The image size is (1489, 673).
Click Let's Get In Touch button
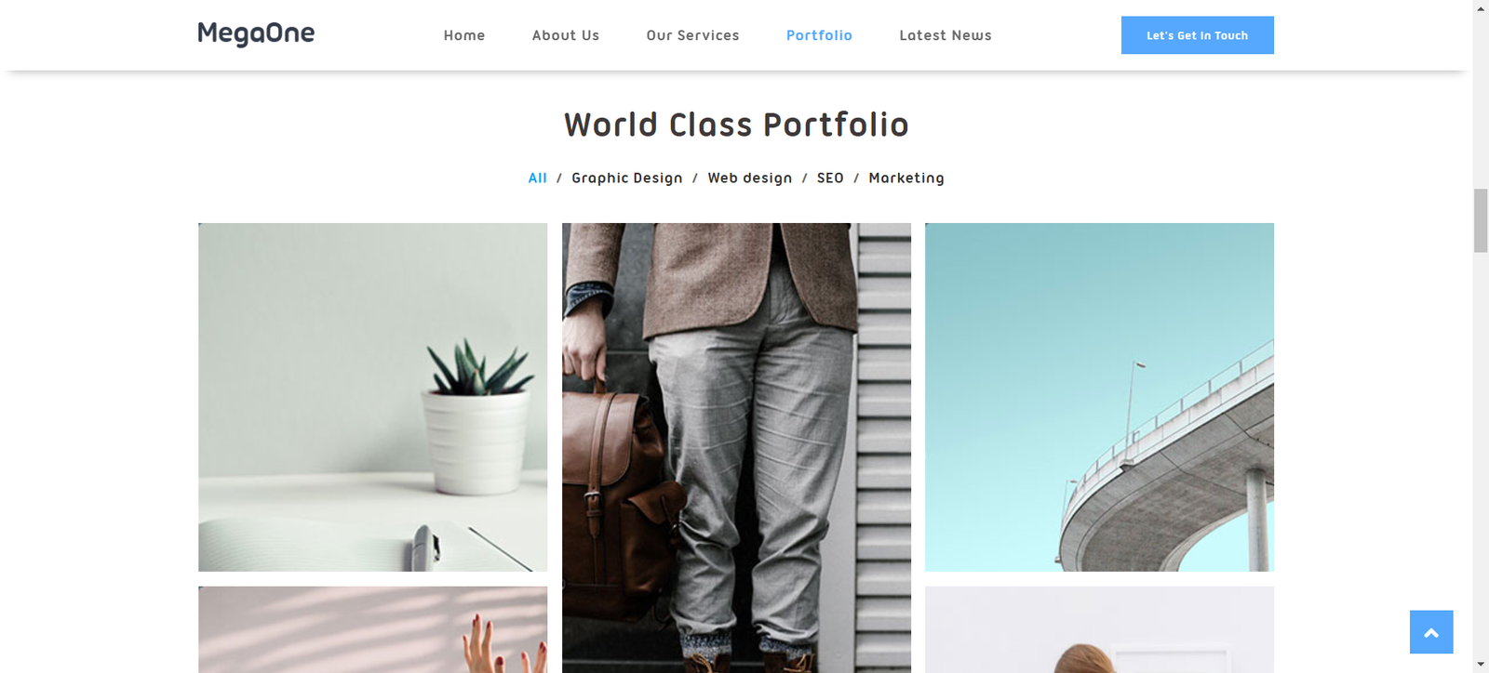1198,35
